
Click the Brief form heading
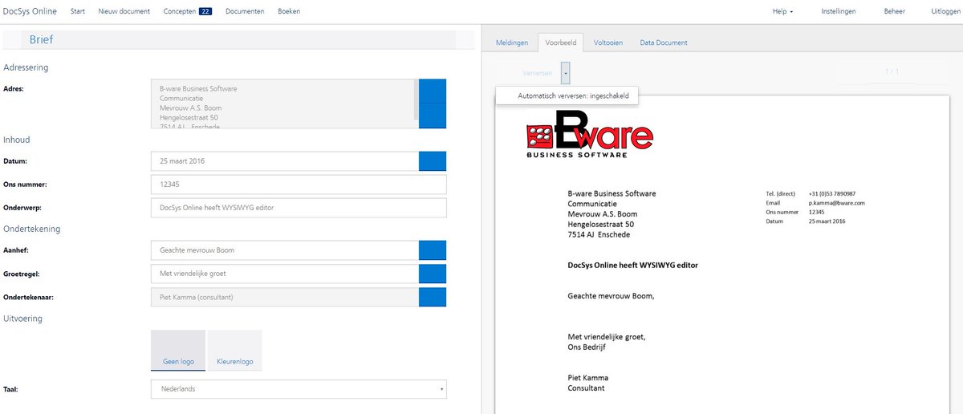tap(41, 39)
